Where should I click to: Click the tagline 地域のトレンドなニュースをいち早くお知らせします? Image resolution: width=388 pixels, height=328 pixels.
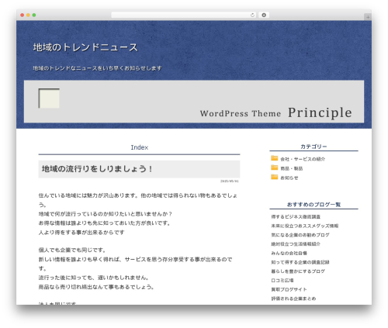[x=97, y=68]
